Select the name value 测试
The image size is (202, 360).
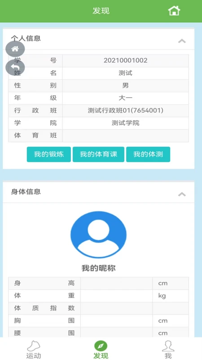[126, 73]
